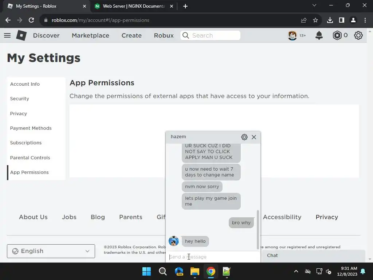The height and width of the screenshot is (280, 373).
Task: Go back with the browser back arrow
Action: pyautogui.click(x=8, y=20)
